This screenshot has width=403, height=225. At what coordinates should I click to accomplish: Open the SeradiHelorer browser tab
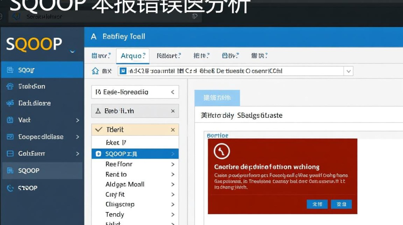click(105, 16)
